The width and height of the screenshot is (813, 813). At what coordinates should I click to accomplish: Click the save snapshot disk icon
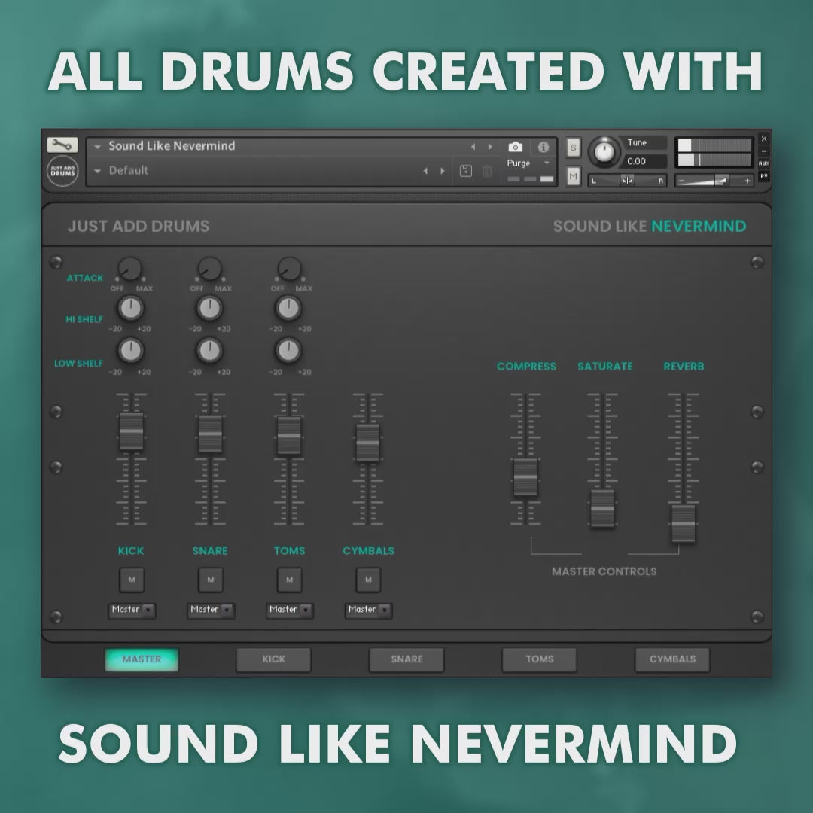[466, 171]
